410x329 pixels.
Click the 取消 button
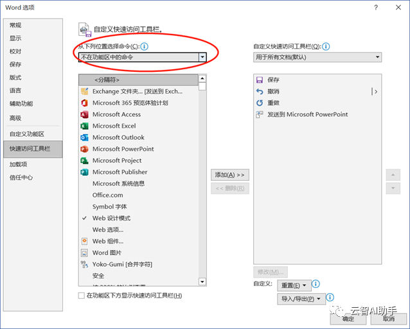389,319
